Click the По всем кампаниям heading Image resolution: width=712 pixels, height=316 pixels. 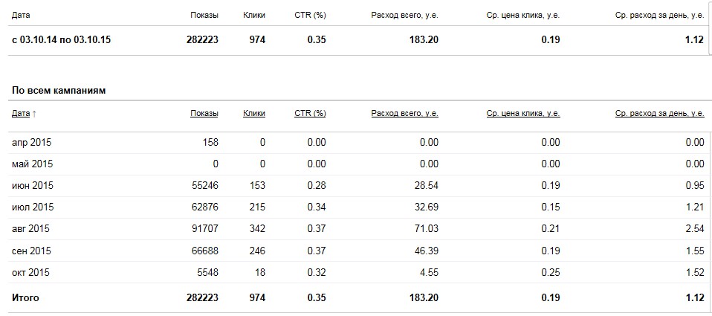59,90
